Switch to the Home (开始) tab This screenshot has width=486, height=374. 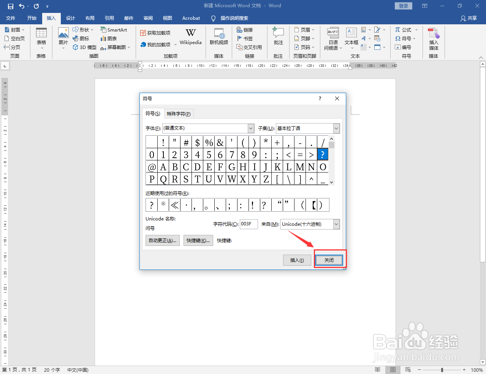click(x=32, y=18)
